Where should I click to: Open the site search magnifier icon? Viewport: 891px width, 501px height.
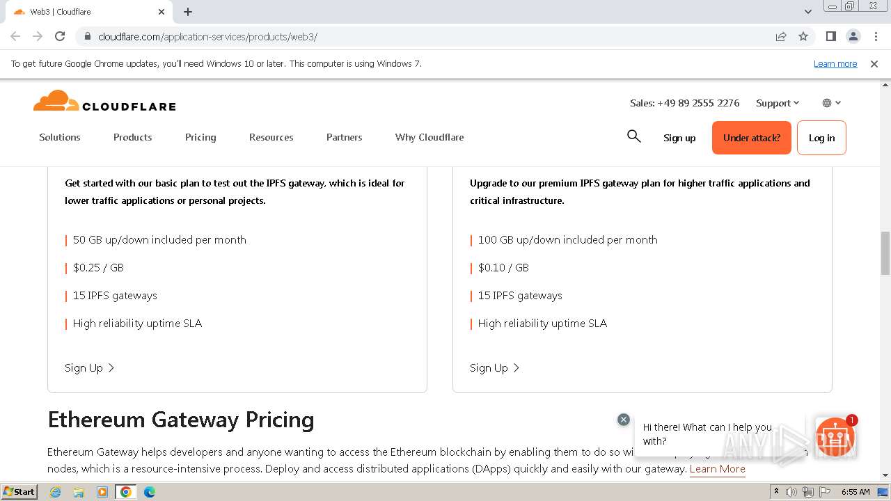633,136
